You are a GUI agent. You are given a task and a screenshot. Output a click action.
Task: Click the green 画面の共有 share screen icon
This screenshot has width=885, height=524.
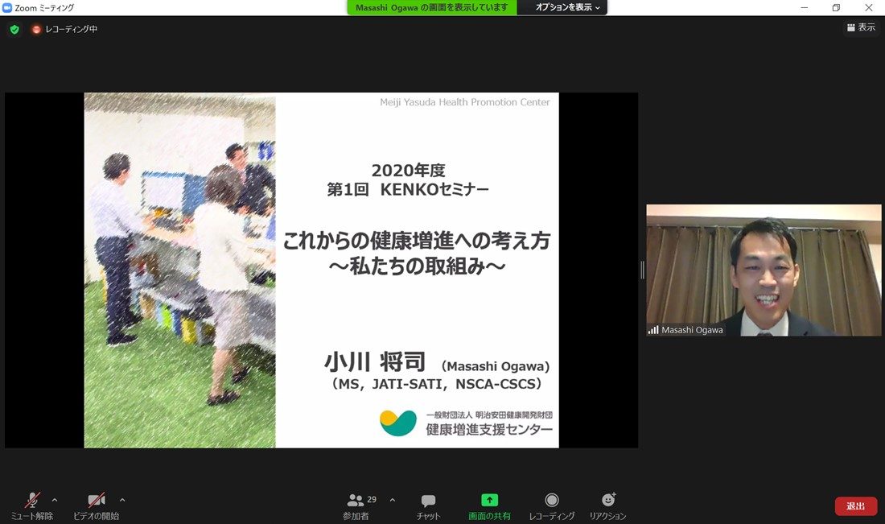[489, 500]
